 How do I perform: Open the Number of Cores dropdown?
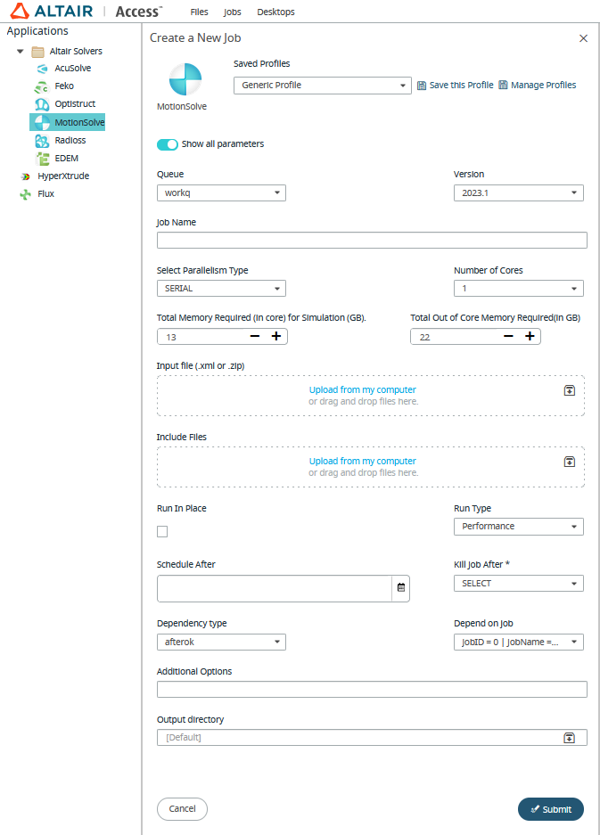(519, 288)
